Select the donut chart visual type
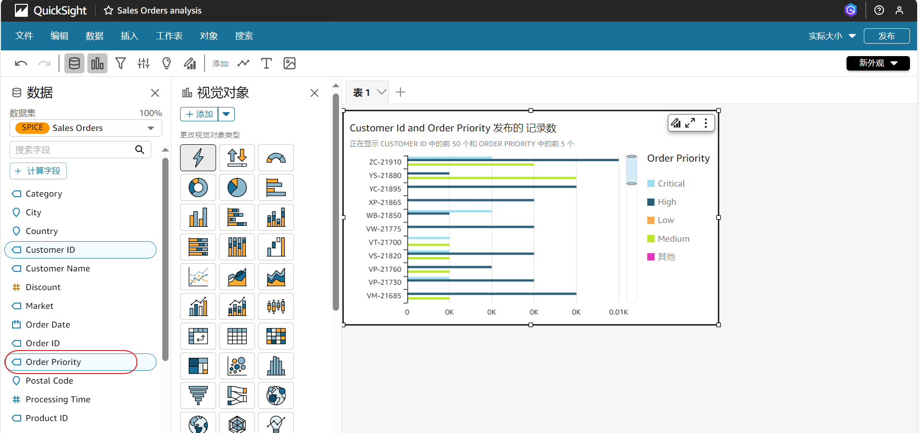This screenshot has width=920, height=433. click(x=198, y=187)
